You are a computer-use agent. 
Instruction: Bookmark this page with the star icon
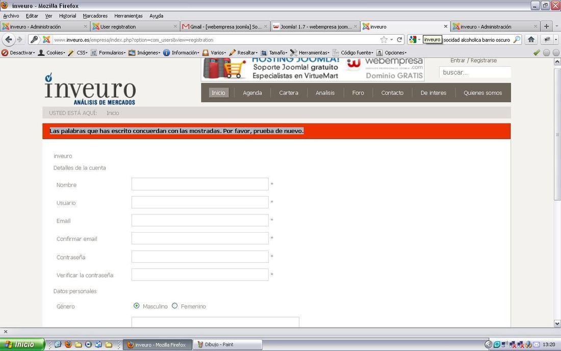tap(384, 40)
